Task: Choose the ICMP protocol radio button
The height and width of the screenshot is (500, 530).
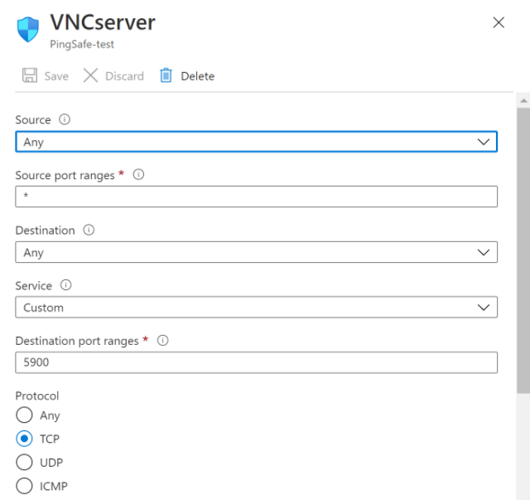Action: coord(25,485)
